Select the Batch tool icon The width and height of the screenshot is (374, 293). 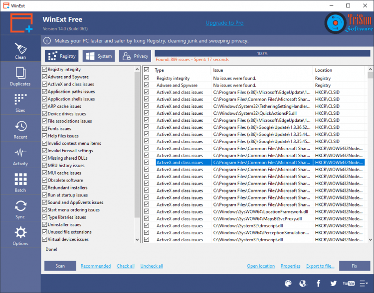click(20, 183)
